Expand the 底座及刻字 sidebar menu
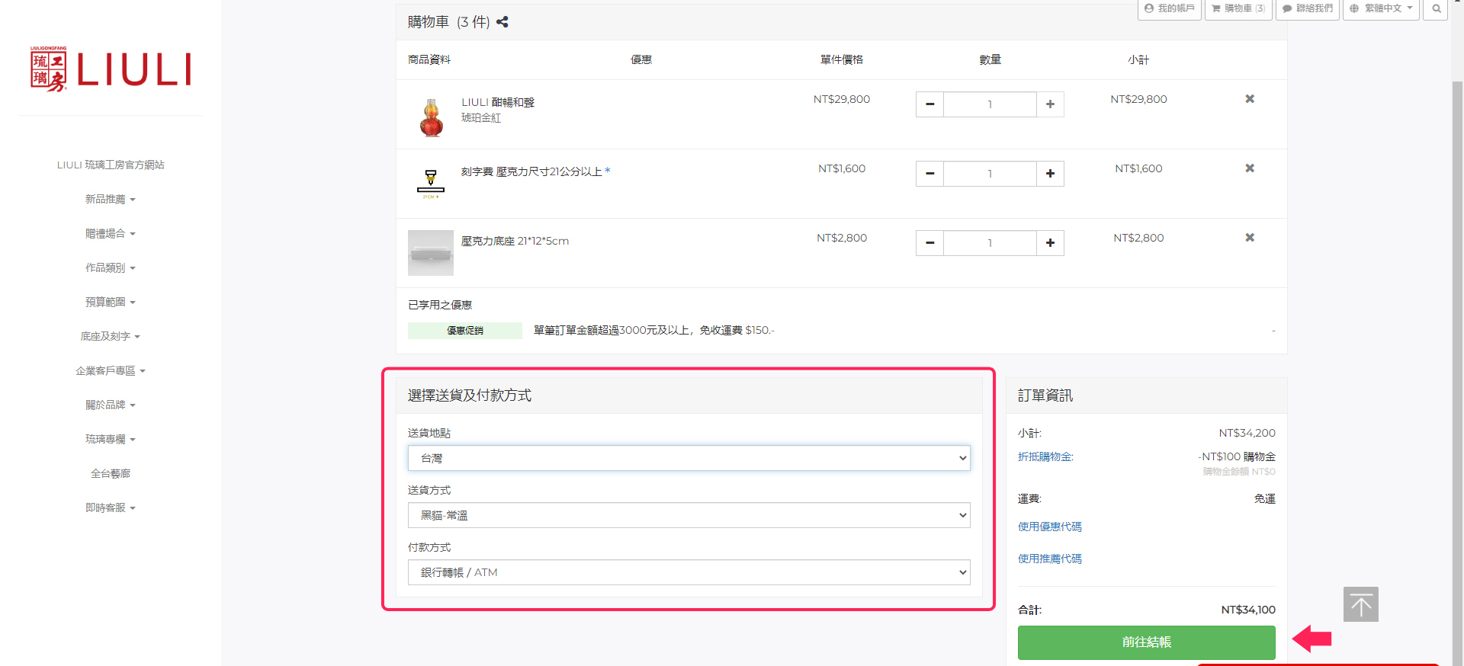The image size is (1464, 666). tap(110, 337)
